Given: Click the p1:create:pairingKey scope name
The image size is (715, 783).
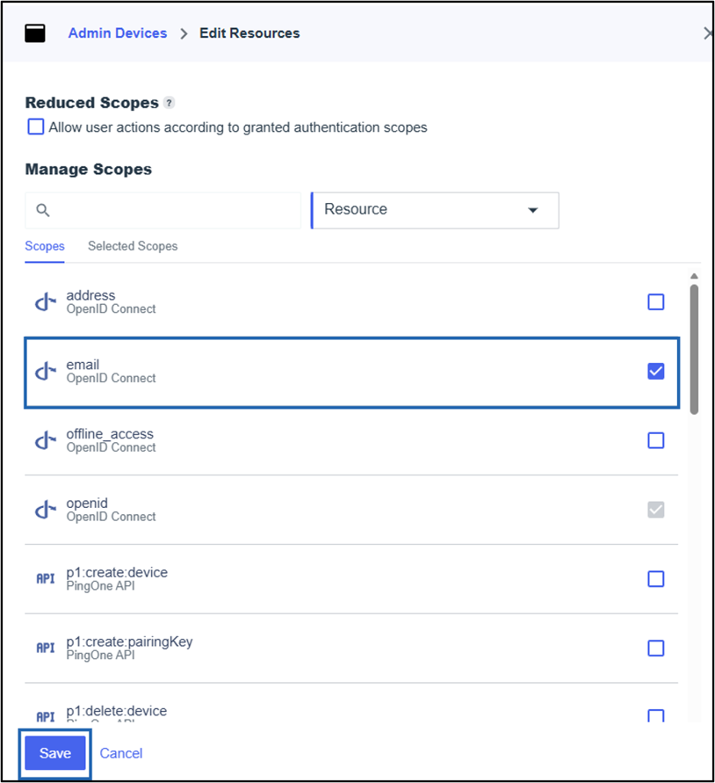Looking at the screenshot, I should (x=129, y=642).
